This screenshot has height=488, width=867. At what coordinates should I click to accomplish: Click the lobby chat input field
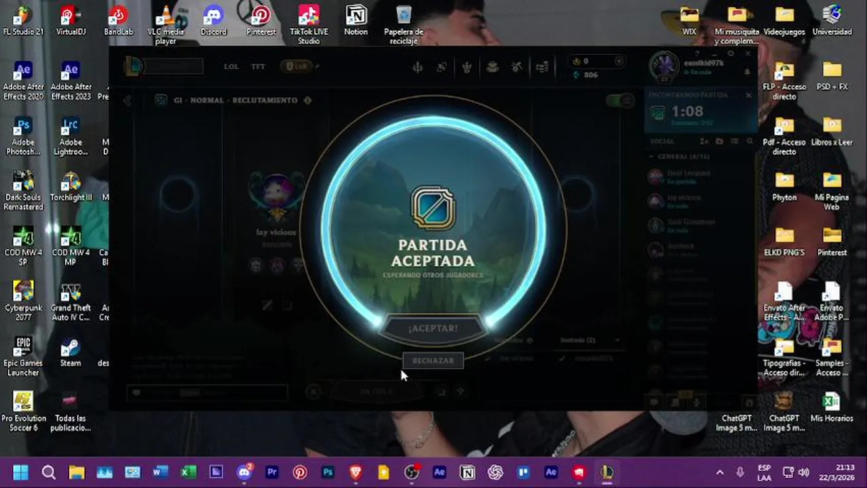pos(207,392)
